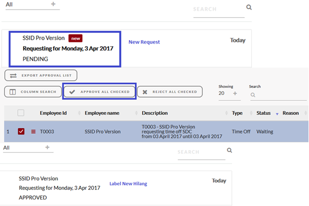
Task: Uncheck the T0003 row checkbox
Action: (x=21, y=131)
